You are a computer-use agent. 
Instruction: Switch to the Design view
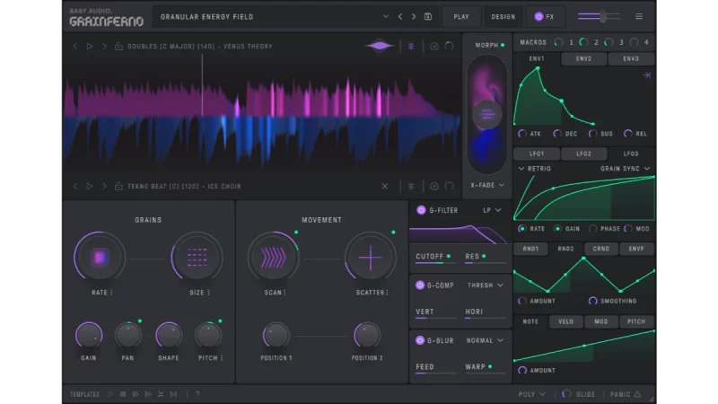pos(503,16)
